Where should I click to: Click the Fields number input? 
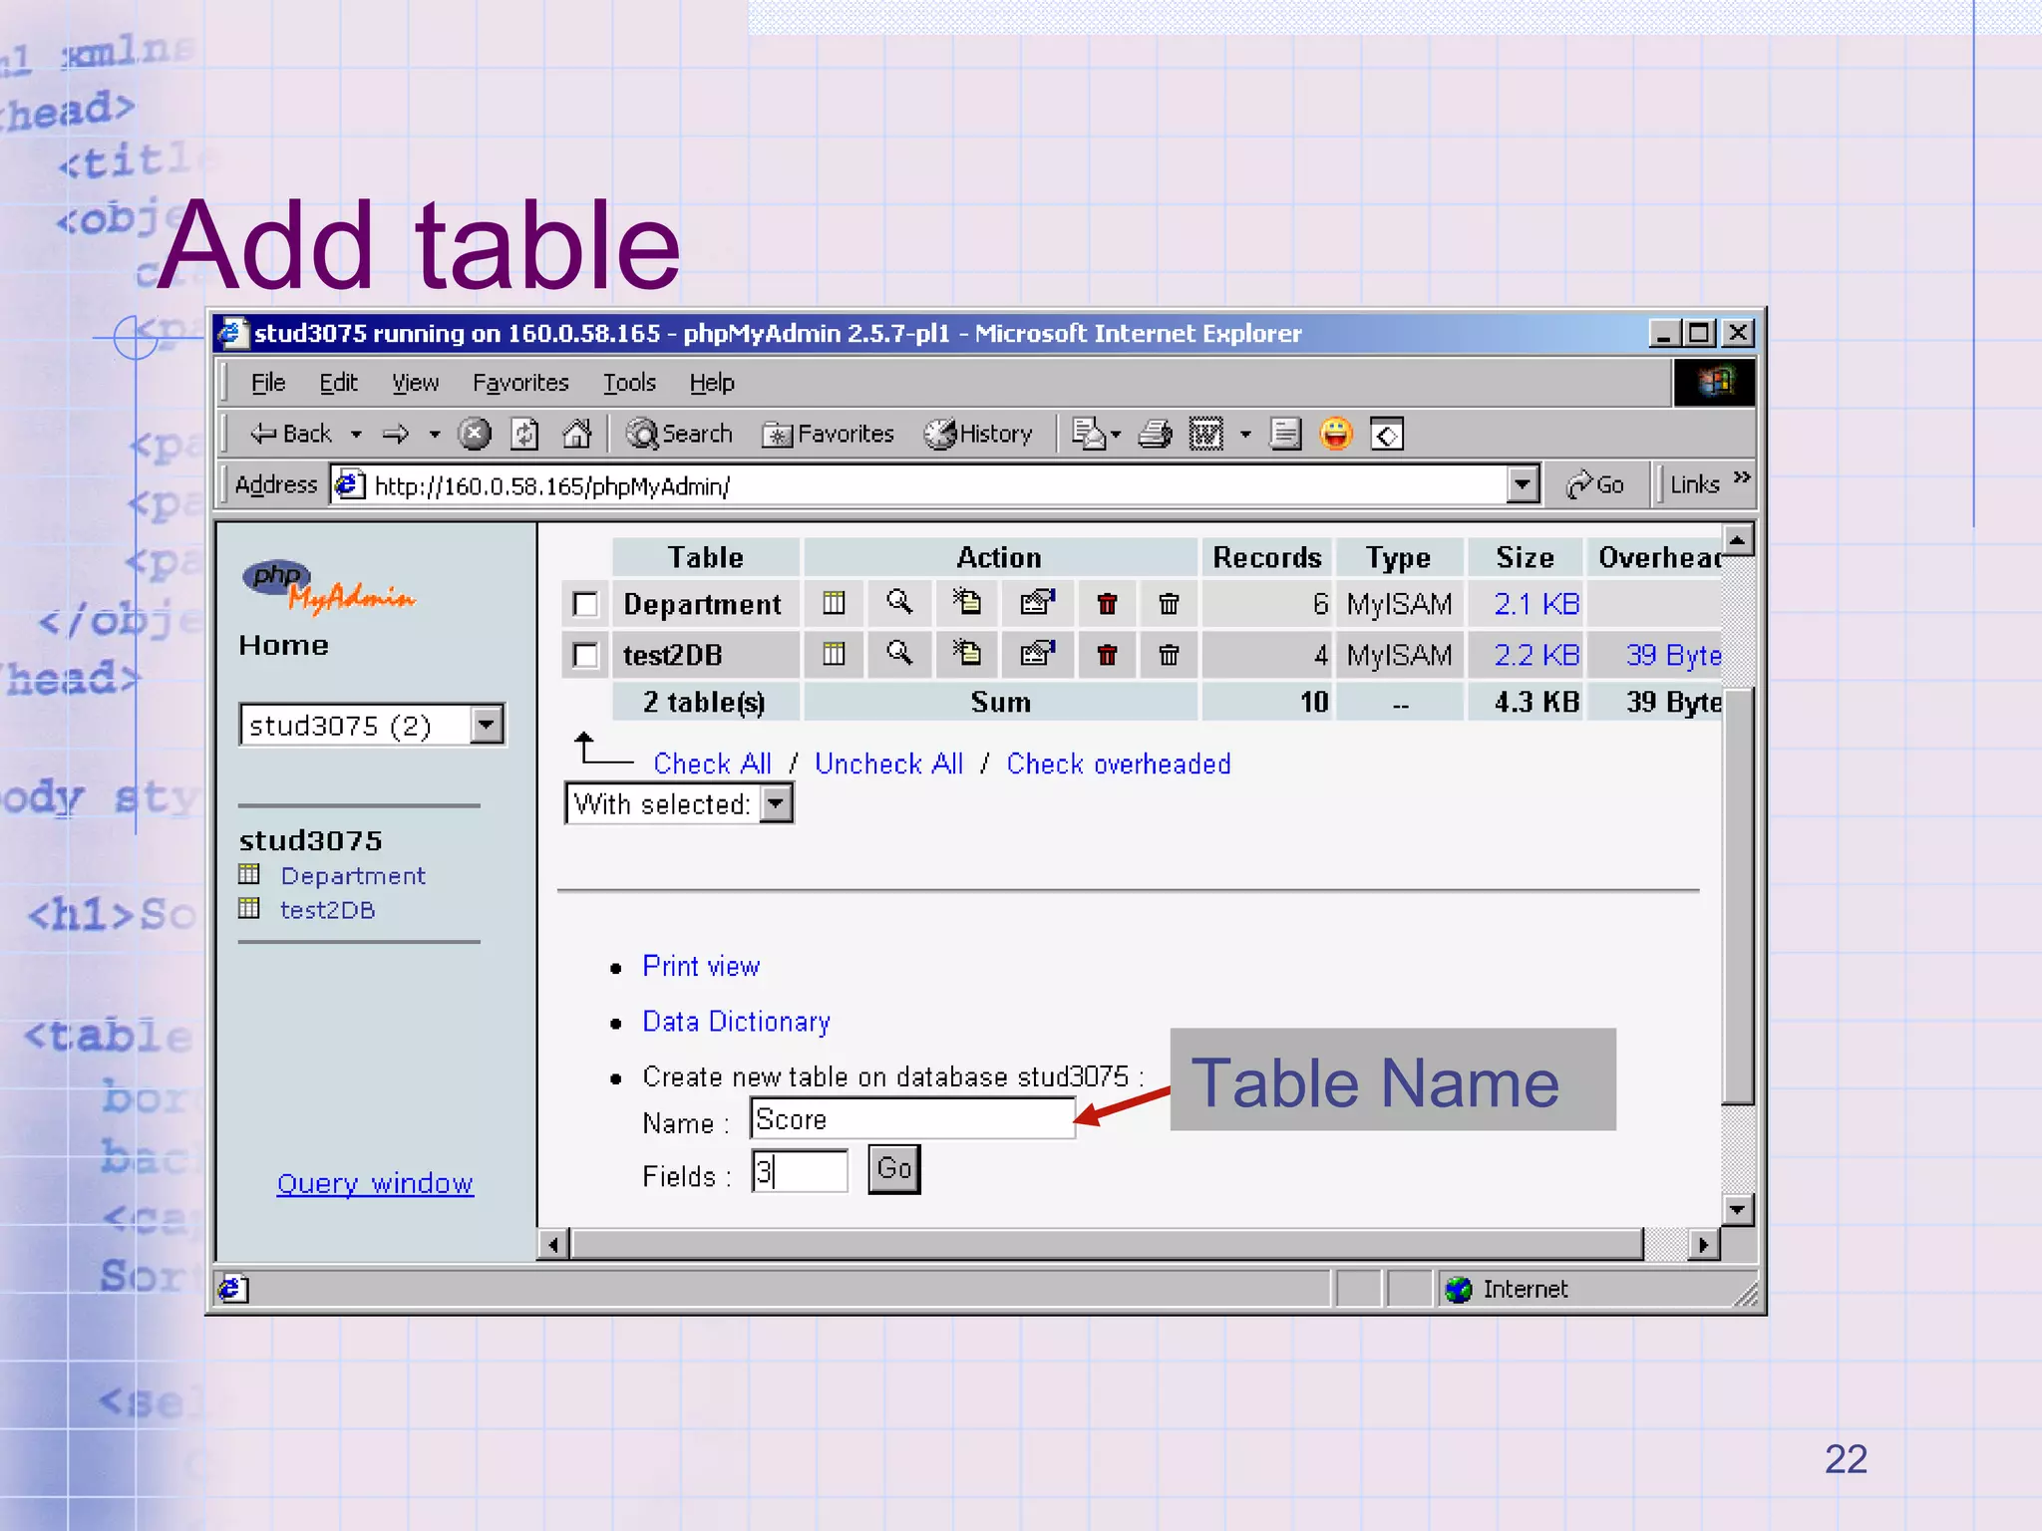(x=800, y=1170)
